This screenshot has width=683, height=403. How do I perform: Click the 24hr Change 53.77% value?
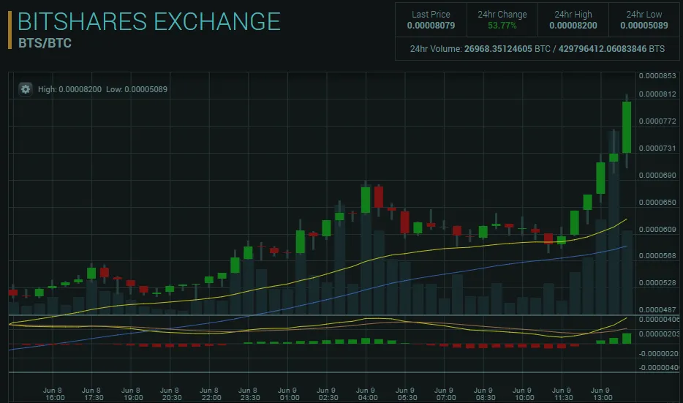click(x=502, y=26)
